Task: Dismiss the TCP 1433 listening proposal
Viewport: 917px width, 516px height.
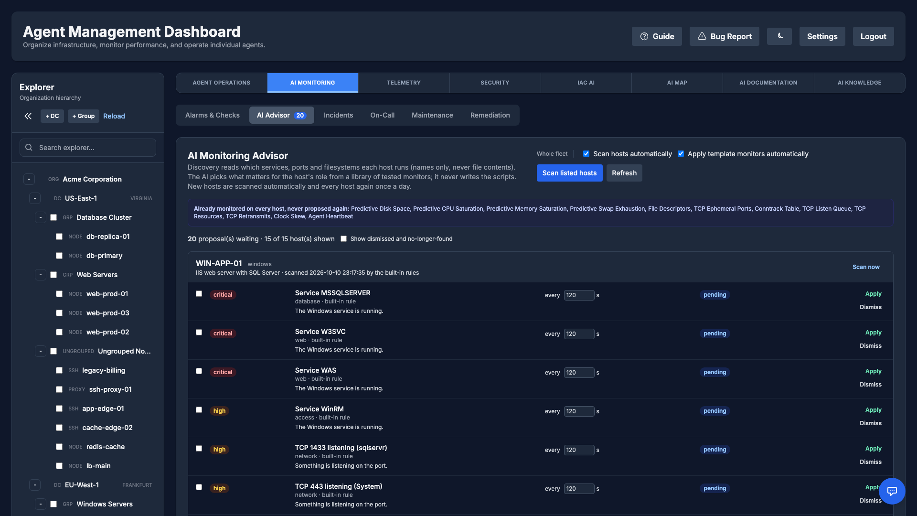Action: pyautogui.click(x=871, y=462)
